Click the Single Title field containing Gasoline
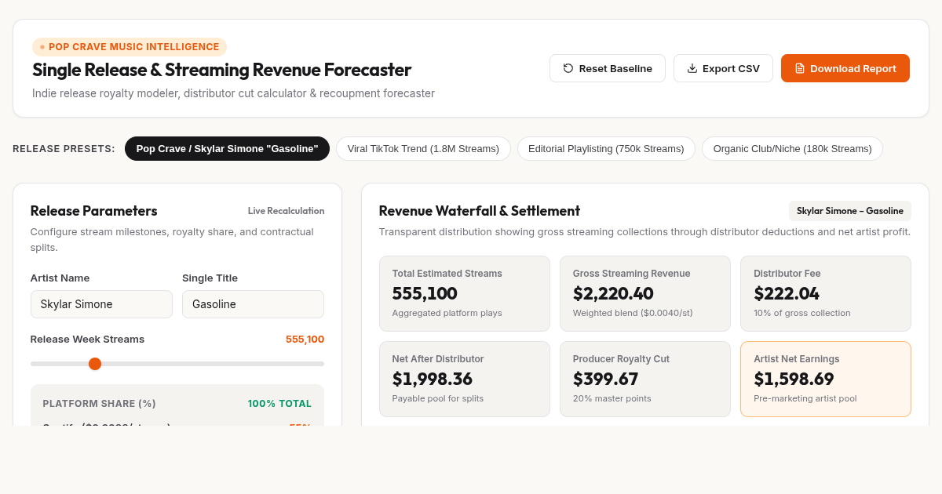Screen dimensions: 942x494 (253, 304)
